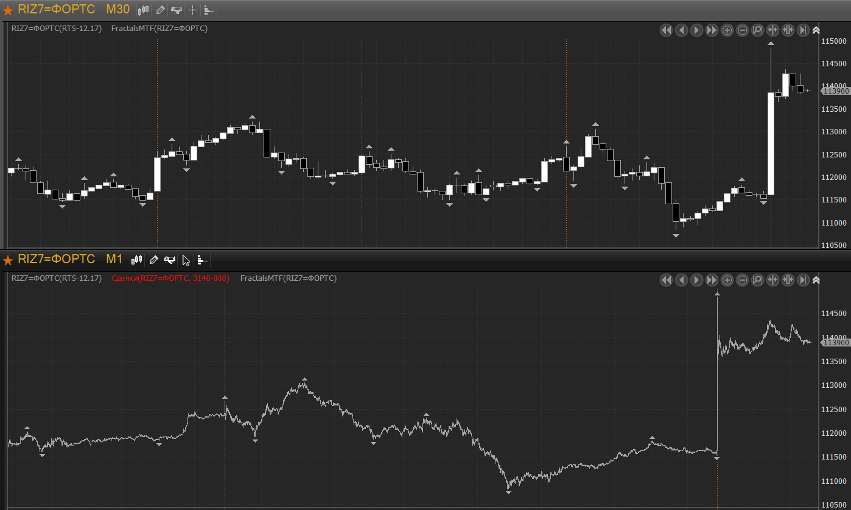
Task: Select arrow pointer cursor in M1 chart toolbar
Action: point(186,260)
